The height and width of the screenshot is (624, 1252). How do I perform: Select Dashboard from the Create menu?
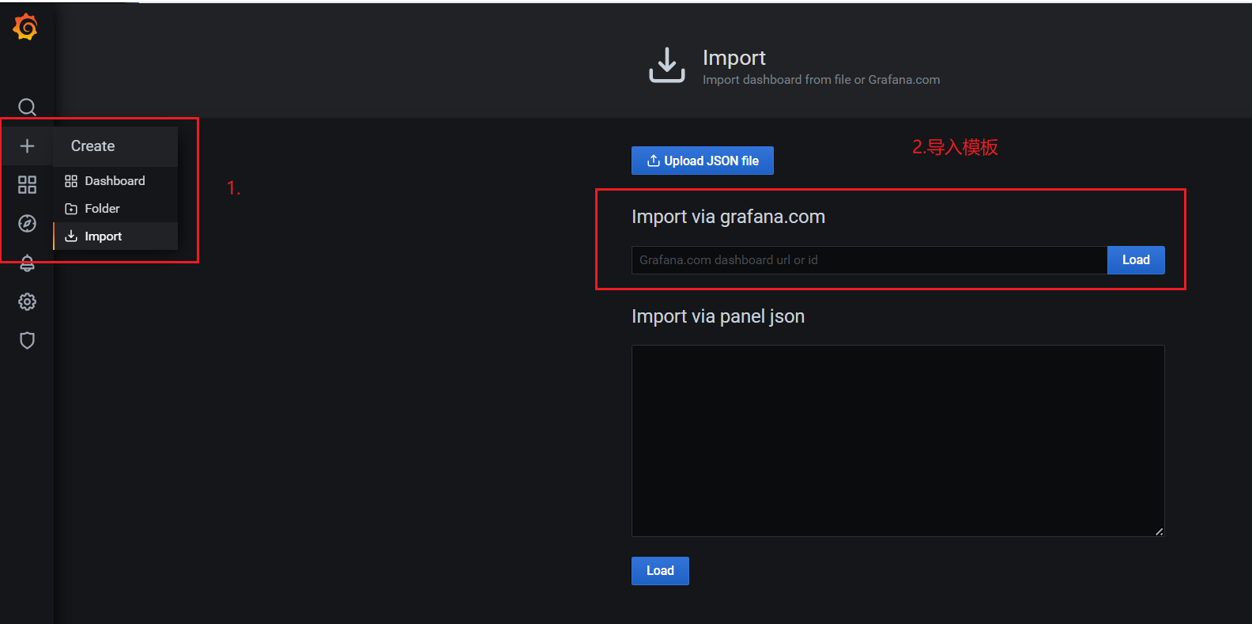tap(115, 180)
